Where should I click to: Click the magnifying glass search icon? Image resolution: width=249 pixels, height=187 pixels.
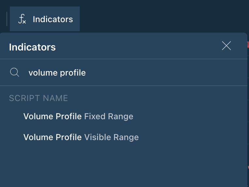coord(14,72)
